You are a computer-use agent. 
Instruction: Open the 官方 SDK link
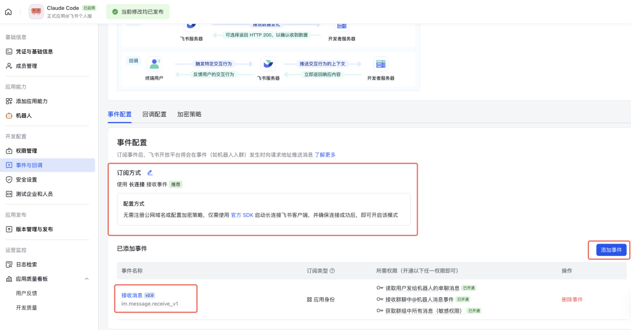pos(242,215)
